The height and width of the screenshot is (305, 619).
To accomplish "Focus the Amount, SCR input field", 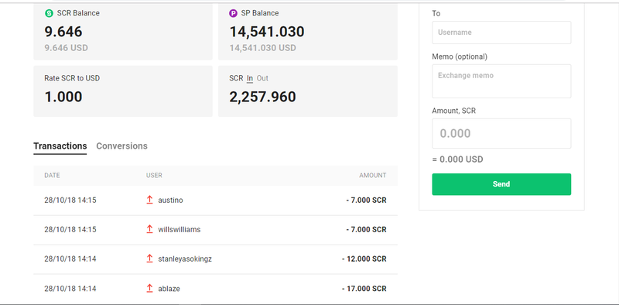I will click(x=501, y=134).
